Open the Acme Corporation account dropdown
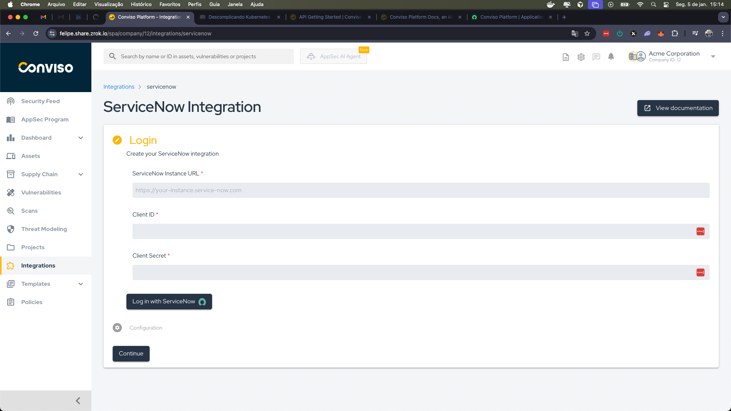 pos(712,56)
